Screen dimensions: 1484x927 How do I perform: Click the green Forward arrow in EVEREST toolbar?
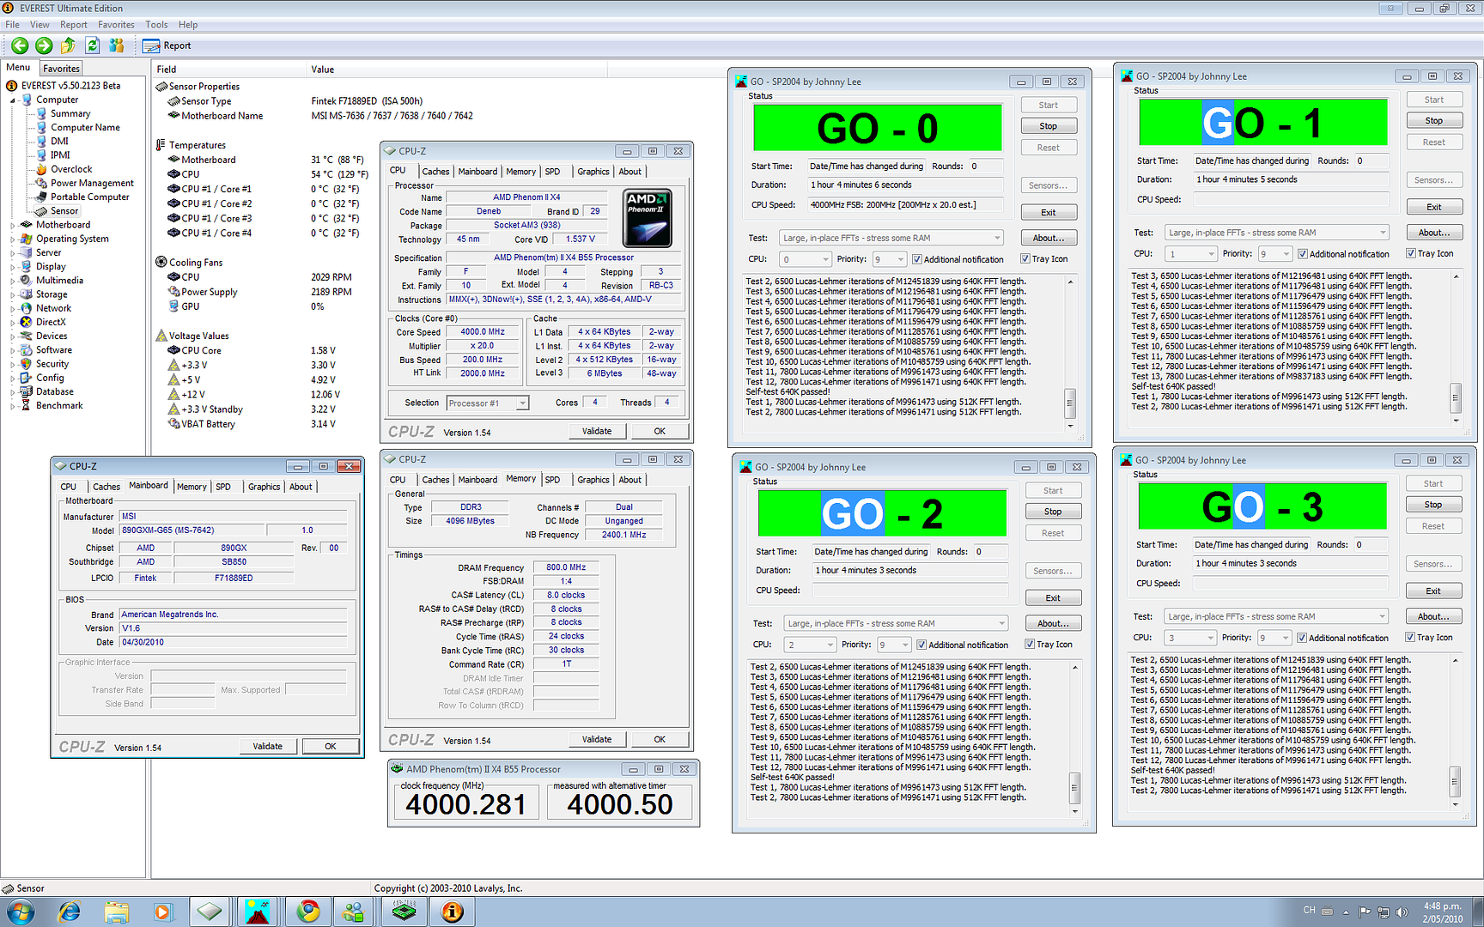coord(44,45)
